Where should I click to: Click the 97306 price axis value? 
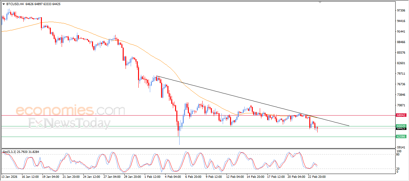(401, 11)
